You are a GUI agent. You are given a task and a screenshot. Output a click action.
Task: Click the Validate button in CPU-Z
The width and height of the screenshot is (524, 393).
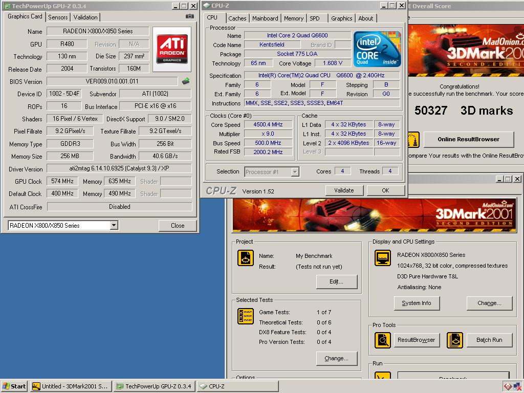pyautogui.click(x=344, y=190)
